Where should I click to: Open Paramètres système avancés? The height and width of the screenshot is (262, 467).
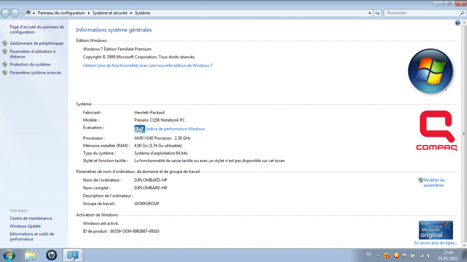35,73
